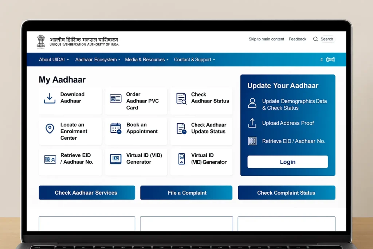373x249 pixels.
Task: Click Retrieve EID / Aadhaar No. text in My Aadhaar
Action: coord(76,159)
